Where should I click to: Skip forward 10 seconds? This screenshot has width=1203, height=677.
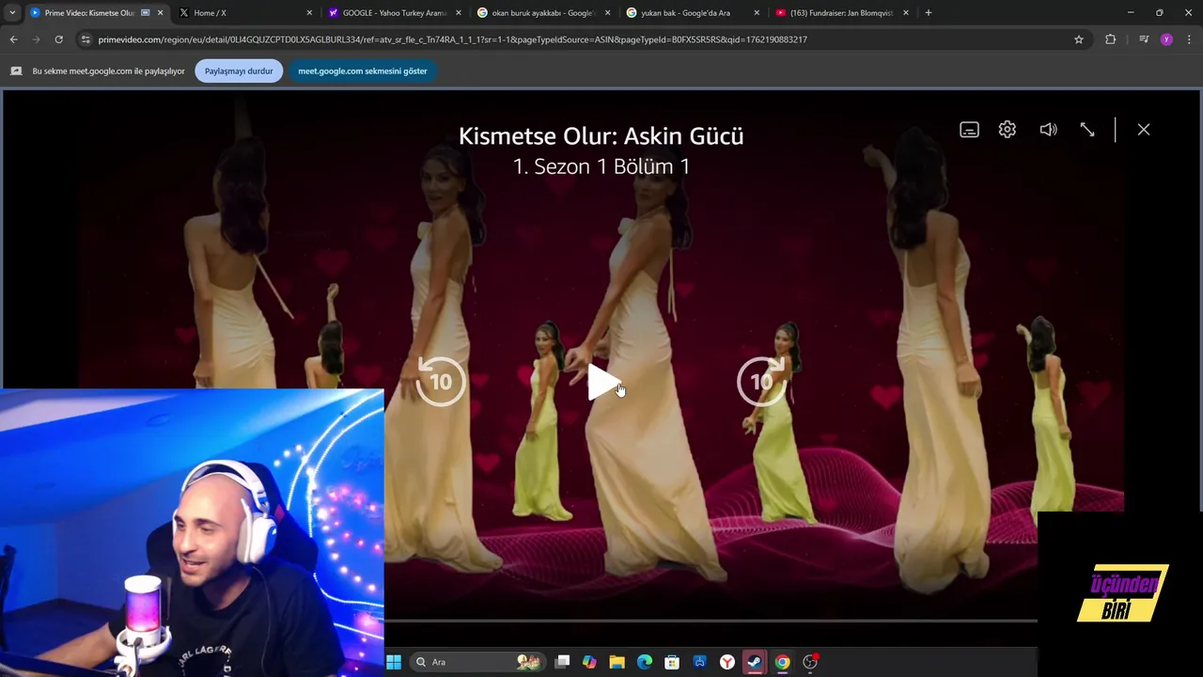coord(762,381)
